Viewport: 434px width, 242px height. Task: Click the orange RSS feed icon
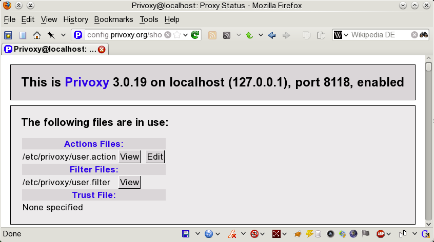(212, 35)
